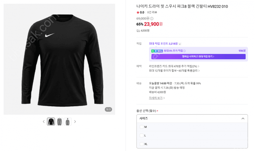Check the L size option
Screen dimensions: 255x151
(141, 135)
